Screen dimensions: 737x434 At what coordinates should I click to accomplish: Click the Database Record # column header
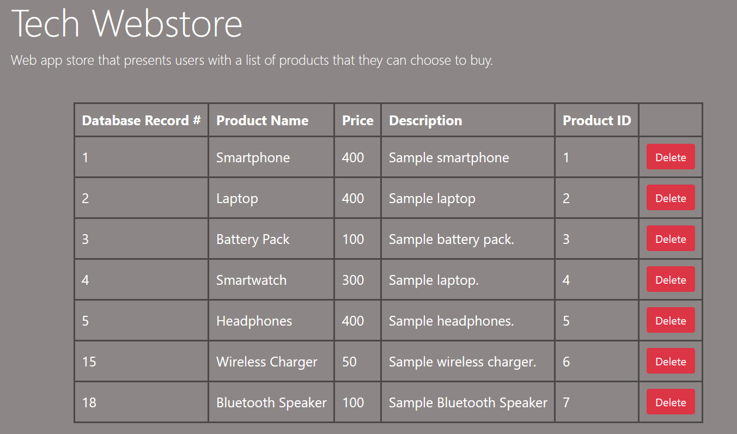[x=141, y=120]
